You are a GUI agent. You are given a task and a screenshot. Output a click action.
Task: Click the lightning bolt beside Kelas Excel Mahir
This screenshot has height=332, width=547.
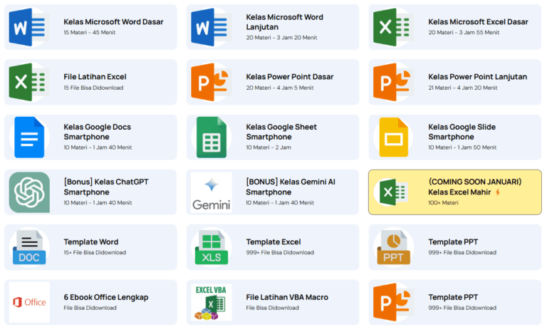point(498,192)
